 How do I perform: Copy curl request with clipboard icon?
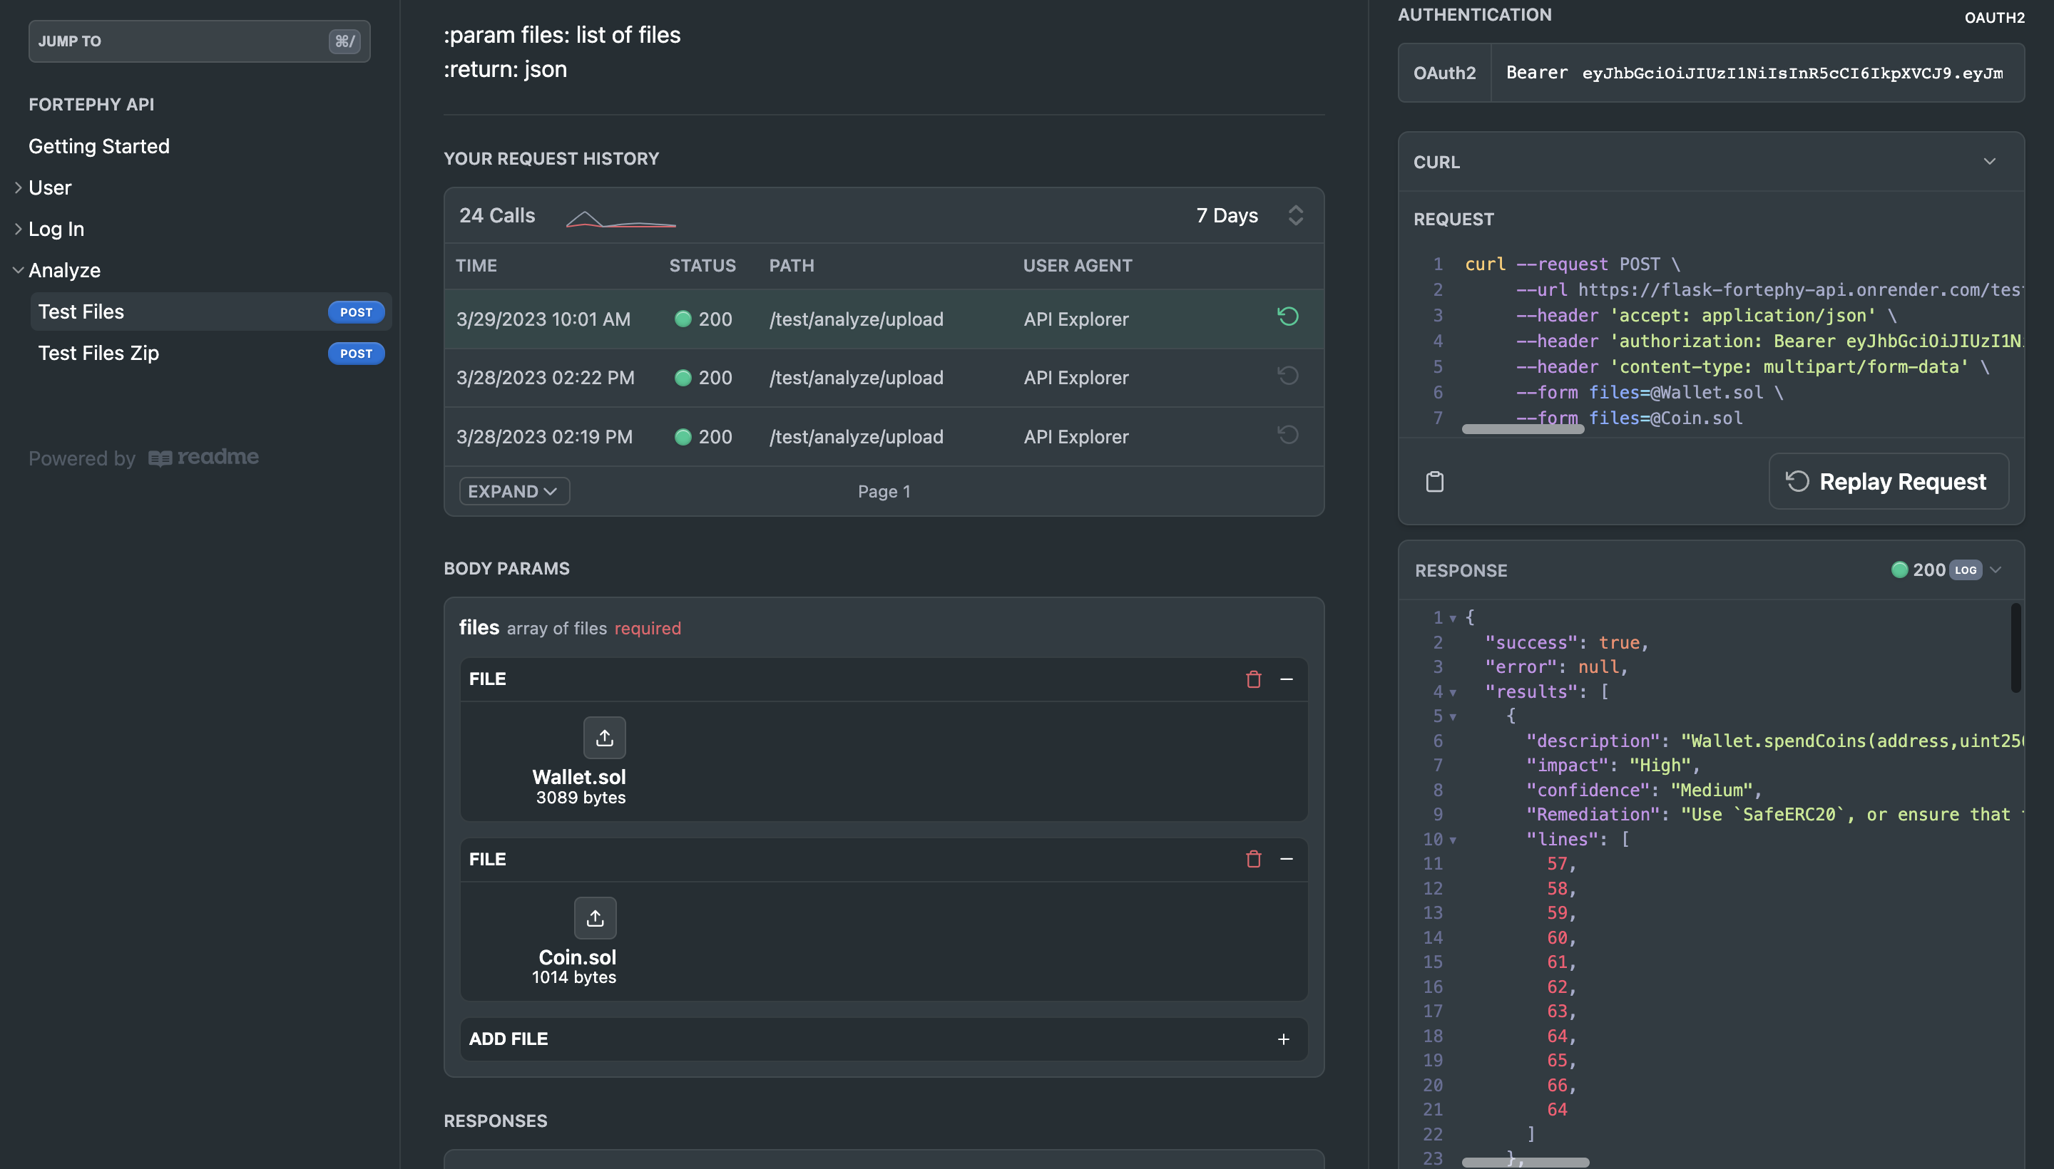tap(1435, 482)
